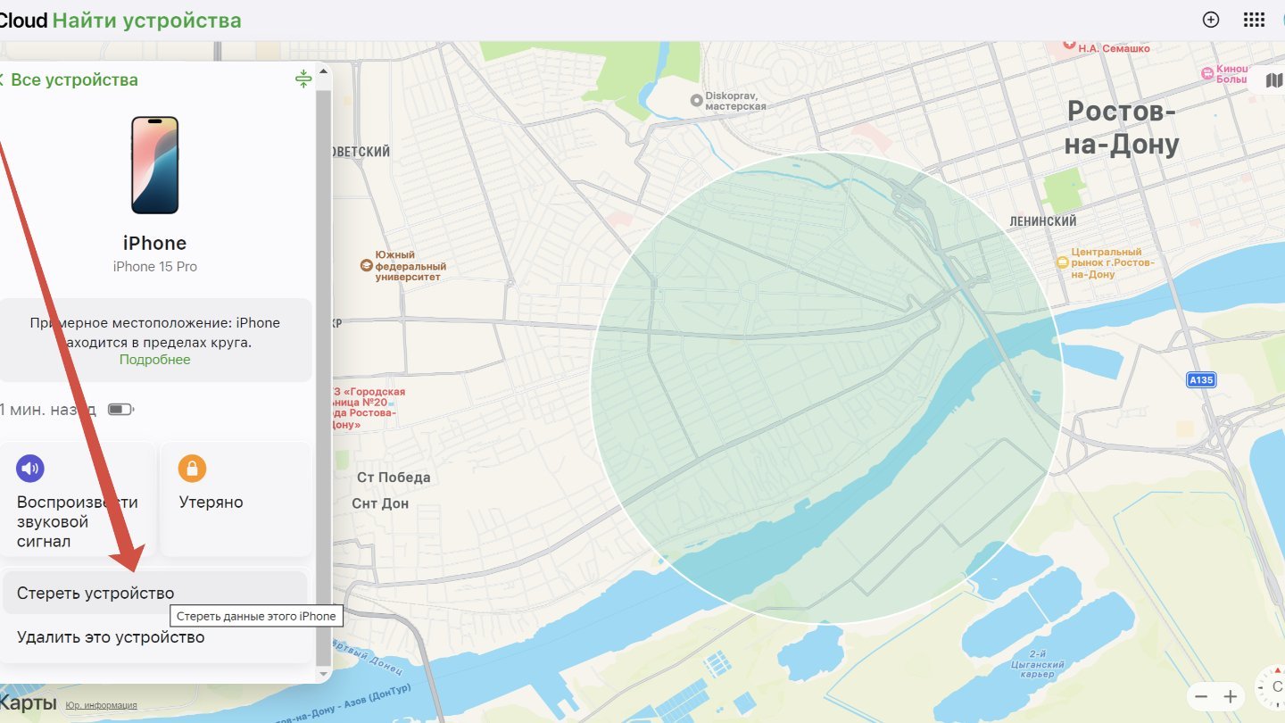Click the Н.А. Семашко map marker

pyautogui.click(x=1070, y=43)
